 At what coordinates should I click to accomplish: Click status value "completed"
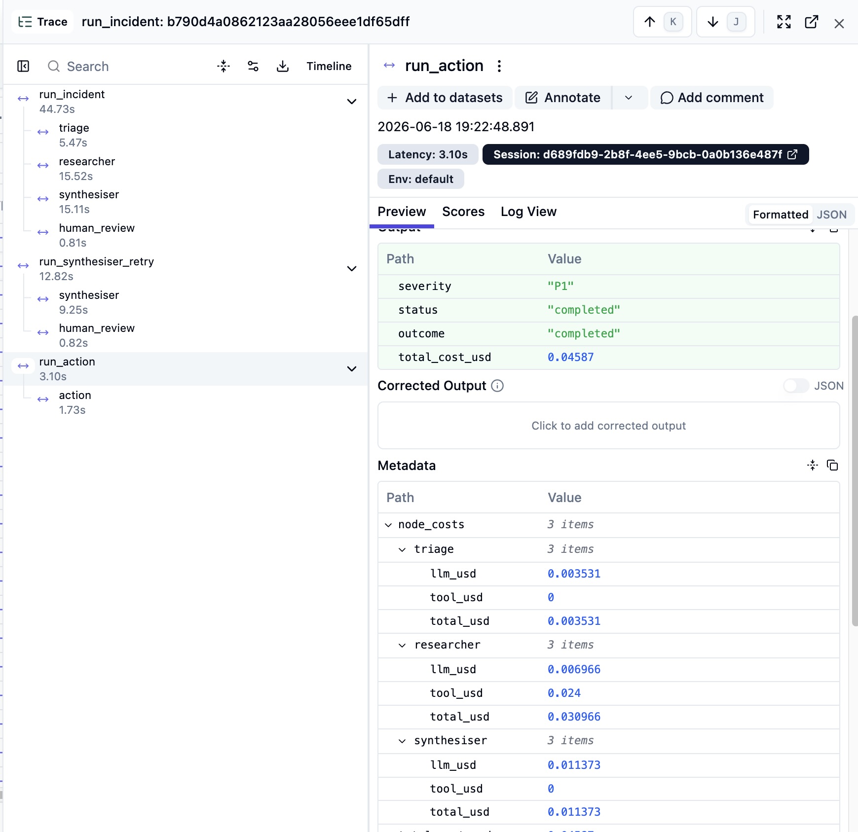pyautogui.click(x=584, y=310)
